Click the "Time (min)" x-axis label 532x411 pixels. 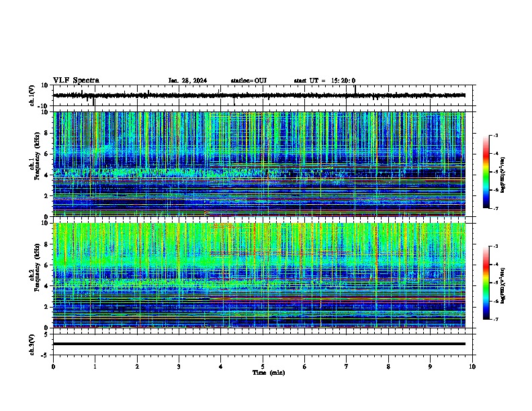tap(269, 373)
